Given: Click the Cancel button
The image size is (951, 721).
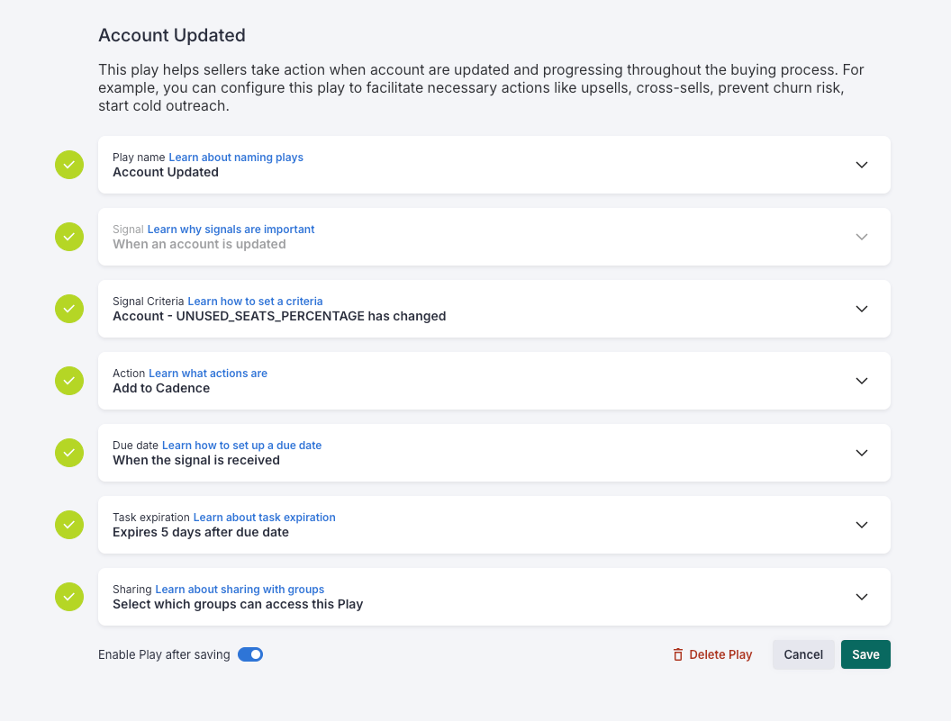Looking at the screenshot, I should tap(803, 654).
